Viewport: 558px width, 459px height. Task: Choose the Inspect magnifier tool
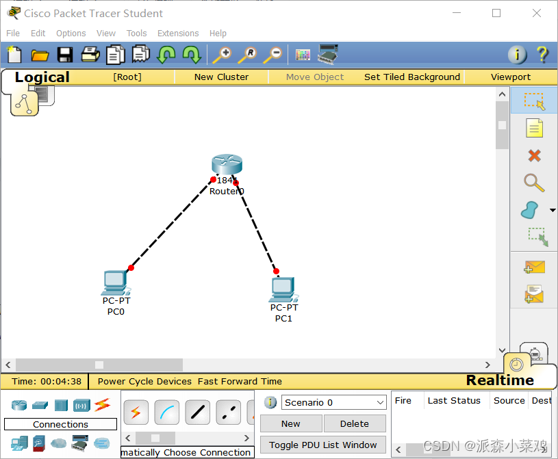[x=534, y=183]
